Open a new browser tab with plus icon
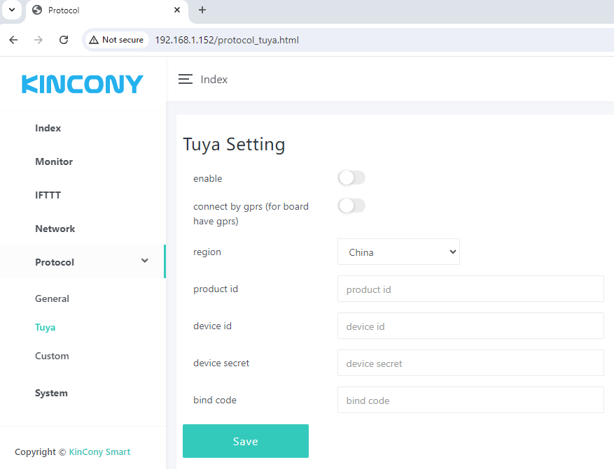Screen dimensions: 614x469 (x=202, y=10)
